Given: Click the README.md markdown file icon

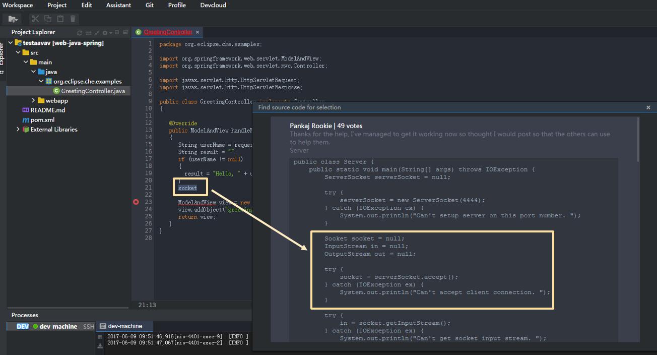Looking at the screenshot, I should (26, 110).
